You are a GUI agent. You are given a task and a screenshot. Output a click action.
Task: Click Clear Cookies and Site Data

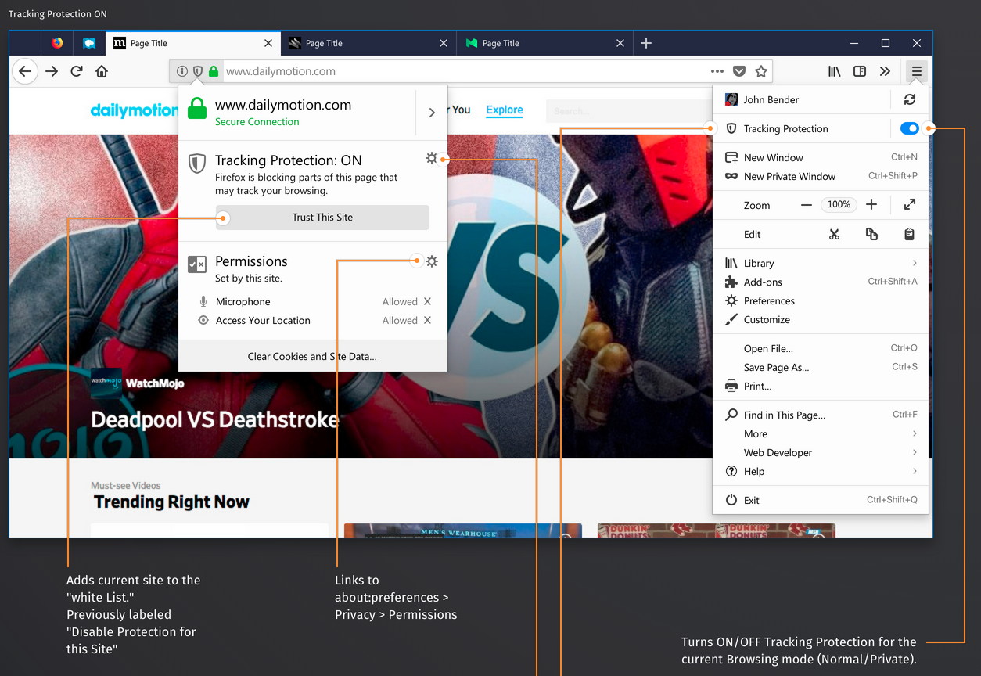point(312,356)
